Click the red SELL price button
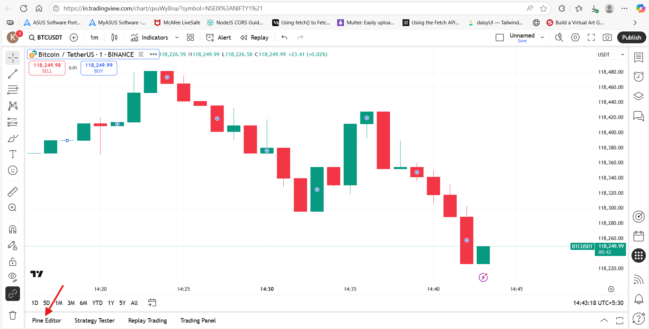Viewport: 649px width, 329px height. [x=47, y=68]
